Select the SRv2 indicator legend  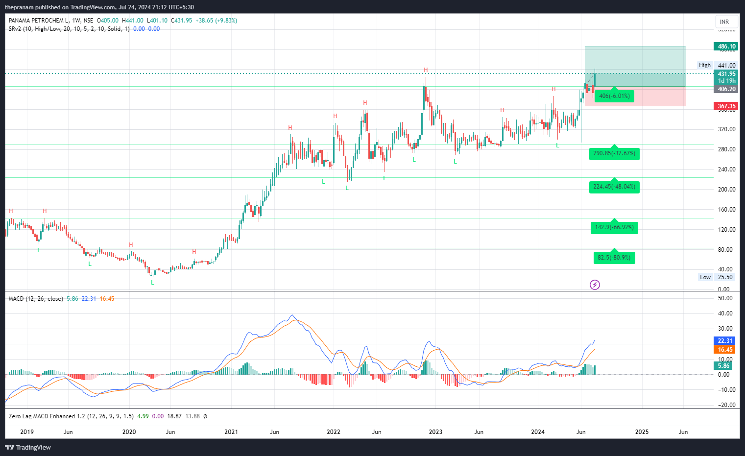click(x=69, y=29)
